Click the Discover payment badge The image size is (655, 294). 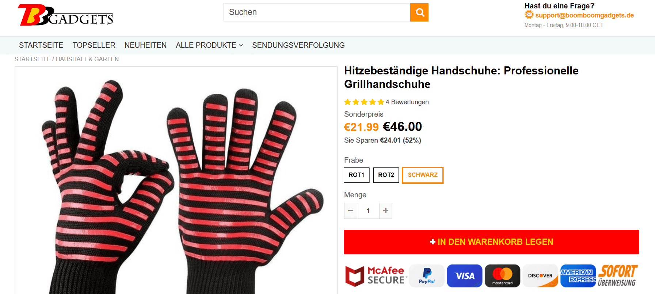[540, 276]
